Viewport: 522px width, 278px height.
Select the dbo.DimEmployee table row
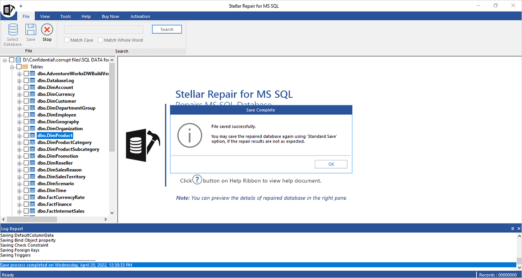click(x=57, y=115)
